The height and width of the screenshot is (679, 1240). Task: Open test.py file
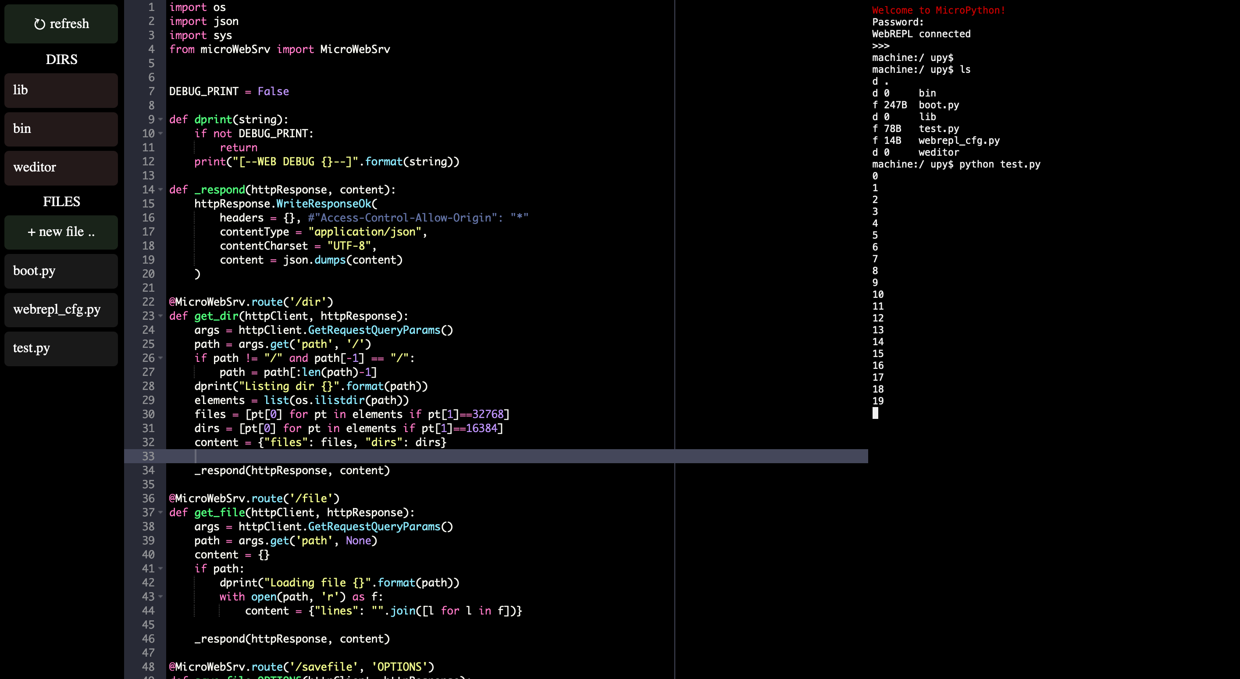(x=61, y=348)
